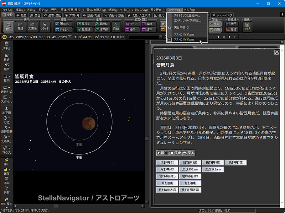Open the 日時 date and time sidebar tool
Screen dimensions: 285x213
6,58
